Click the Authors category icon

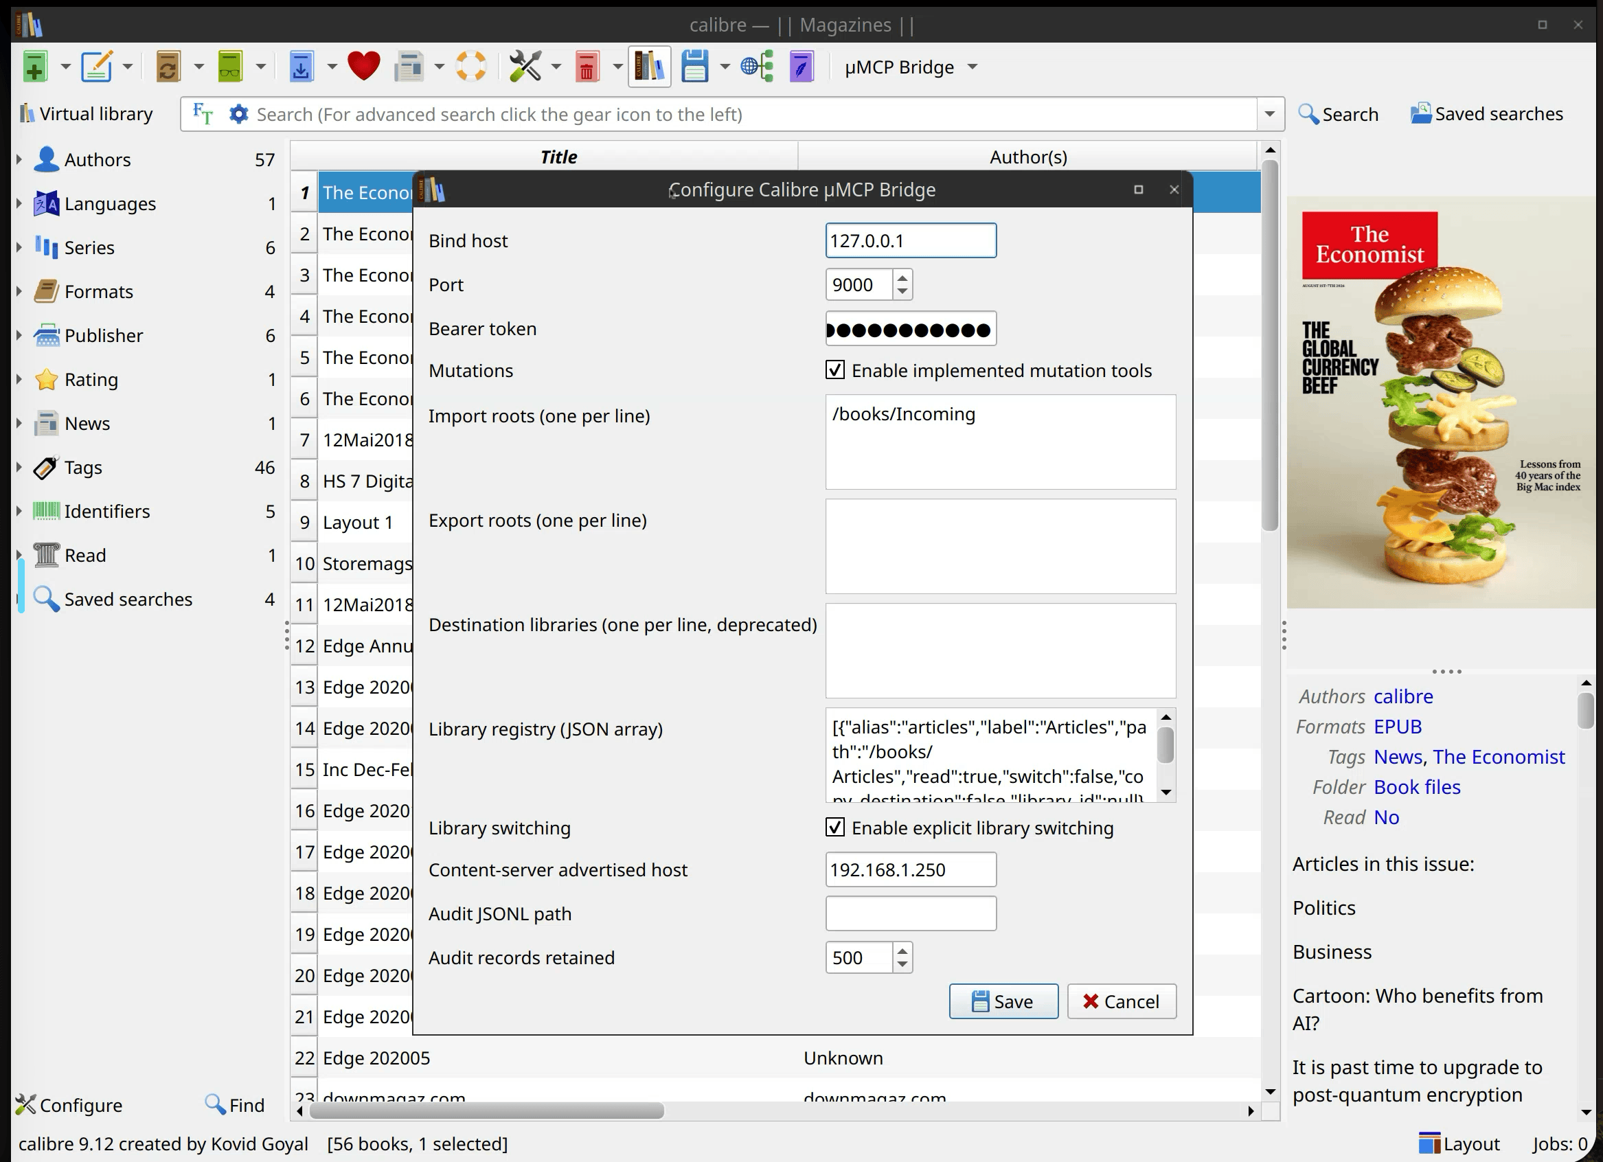47,160
